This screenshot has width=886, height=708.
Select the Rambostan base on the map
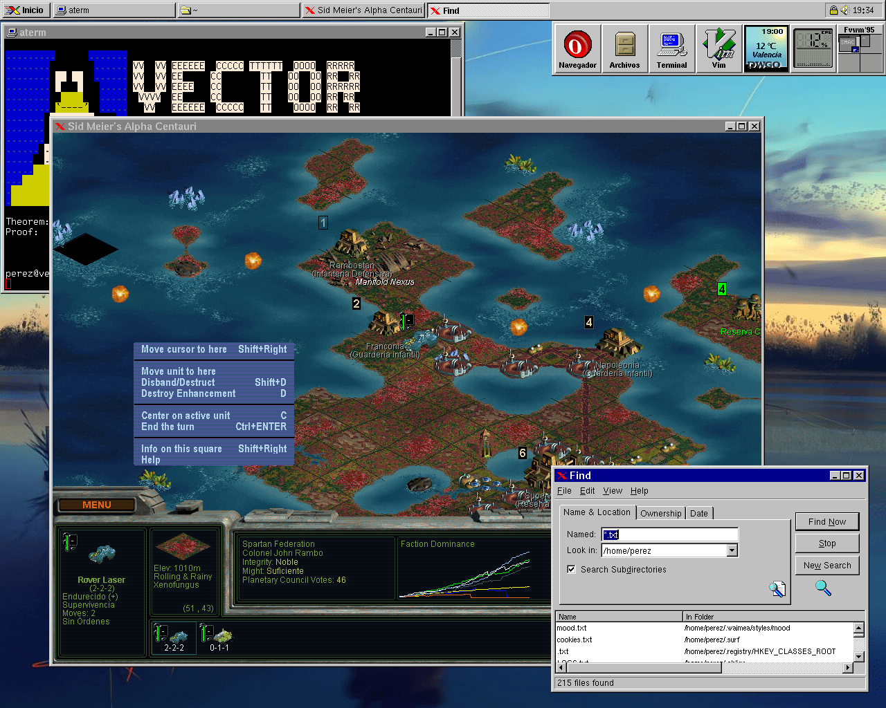pyautogui.click(x=352, y=243)
